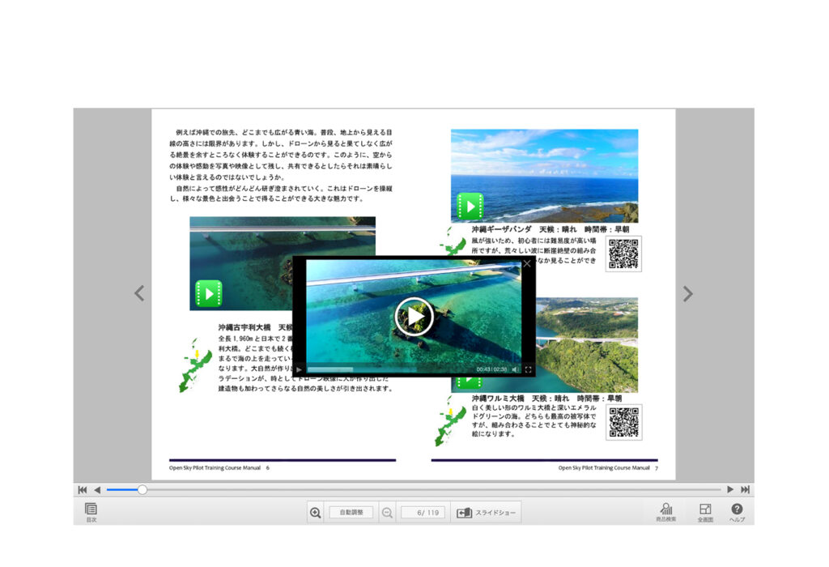829x567 pixels.
Task: Open the help (ヘルプ) guide
Action: coord(735,511)
